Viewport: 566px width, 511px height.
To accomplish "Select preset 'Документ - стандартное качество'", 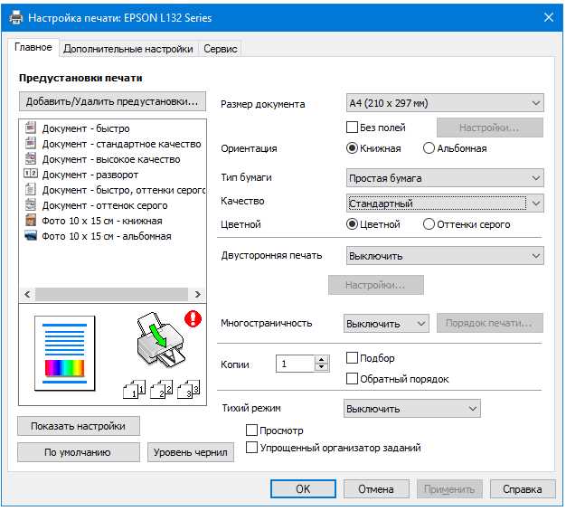I will pyautogui.click(x=122, y=144).
